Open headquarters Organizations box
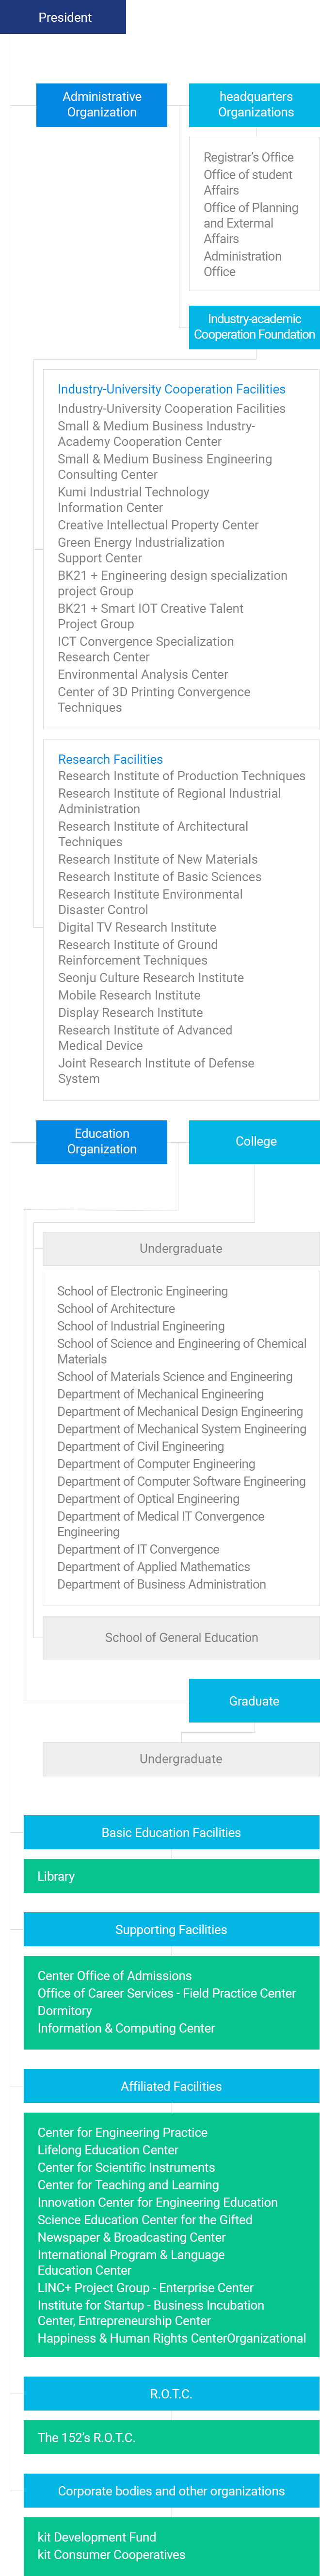Image resolution: width=320 pixels, height=2576 pixels. click(254, 105)
